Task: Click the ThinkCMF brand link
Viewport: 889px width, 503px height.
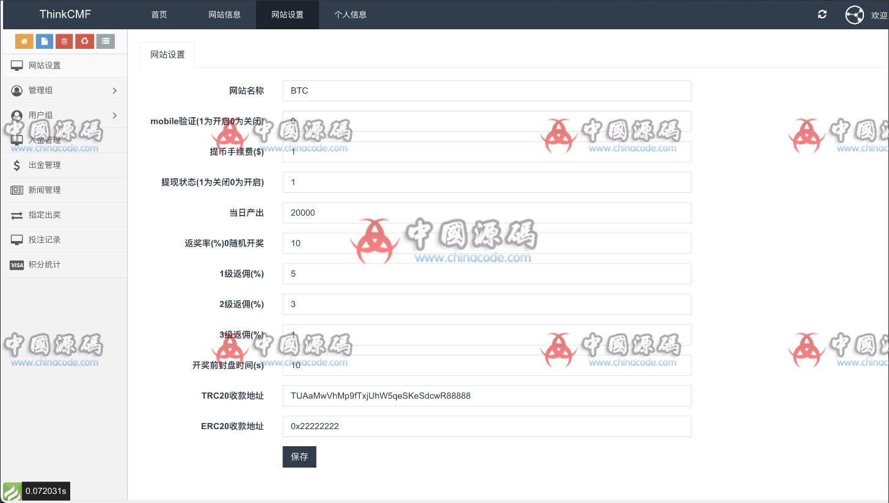Action: [x=65, y=14]
